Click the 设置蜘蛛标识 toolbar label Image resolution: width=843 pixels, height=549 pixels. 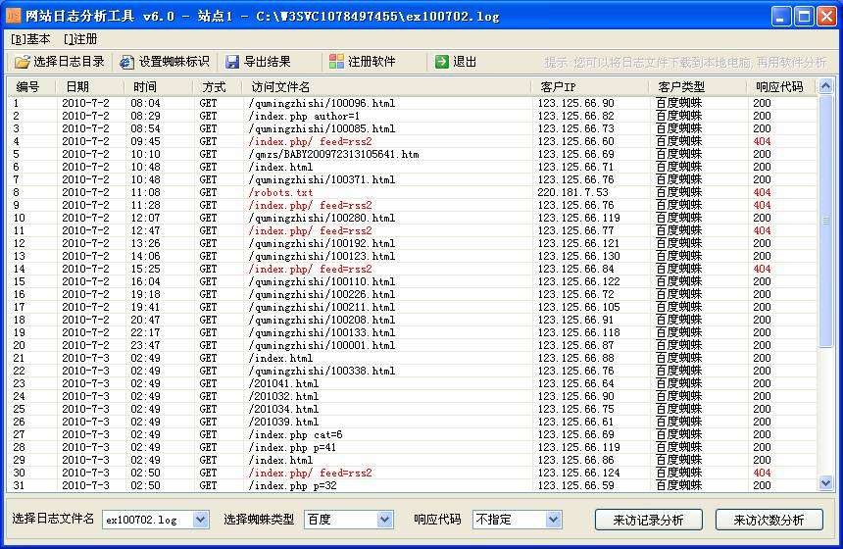[x=174, y=62]
